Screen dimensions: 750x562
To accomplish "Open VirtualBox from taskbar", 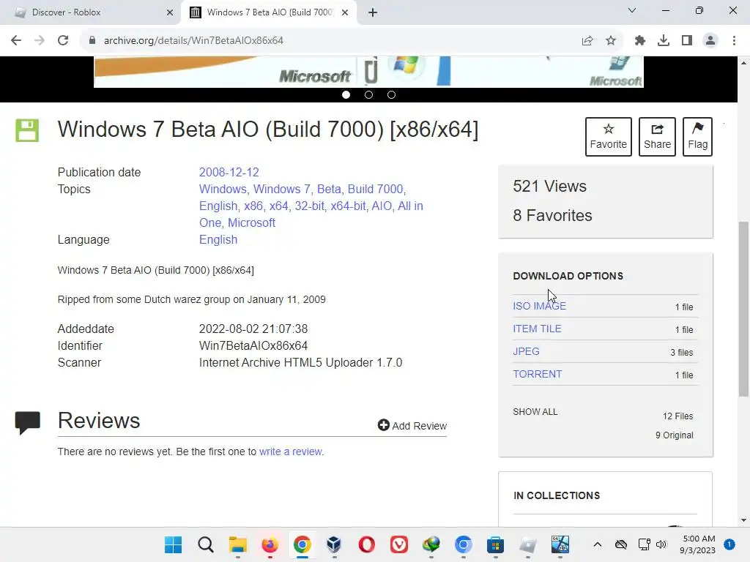I will (334, 544).
